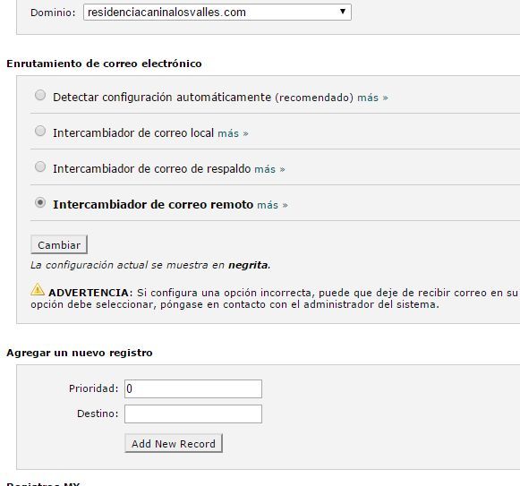Open the Dominio dropdown list
The height and width of the screenshot is (486, 520).
click(x=217, y=13)
